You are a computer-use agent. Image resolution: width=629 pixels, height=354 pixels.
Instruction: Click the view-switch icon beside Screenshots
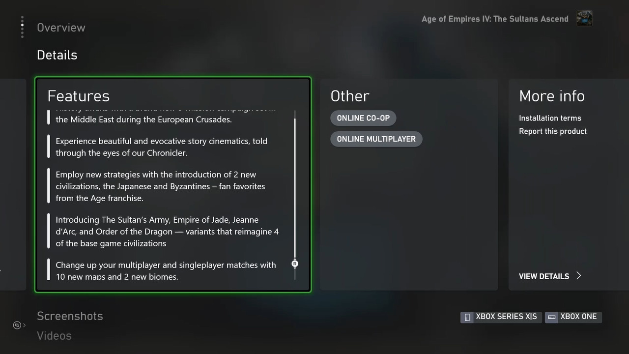tap(17, 325)
